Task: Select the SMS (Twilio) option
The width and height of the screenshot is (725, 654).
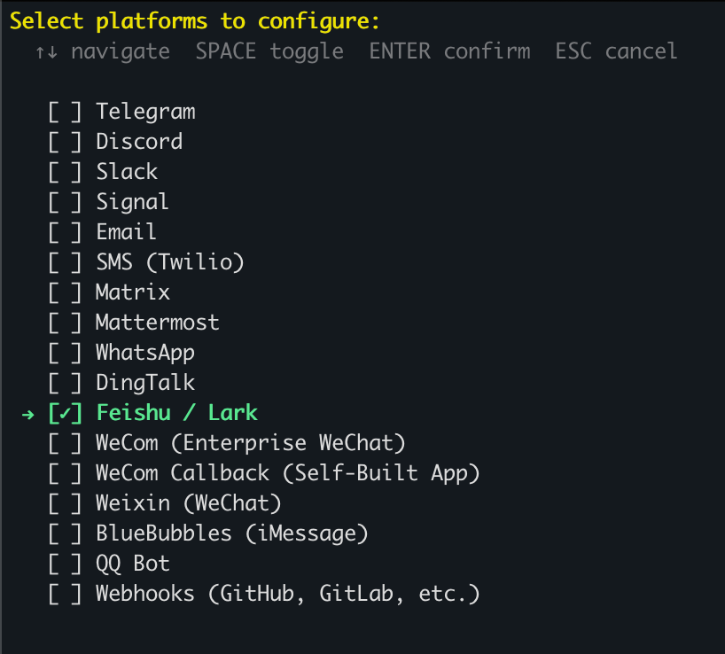Action: 169,262
